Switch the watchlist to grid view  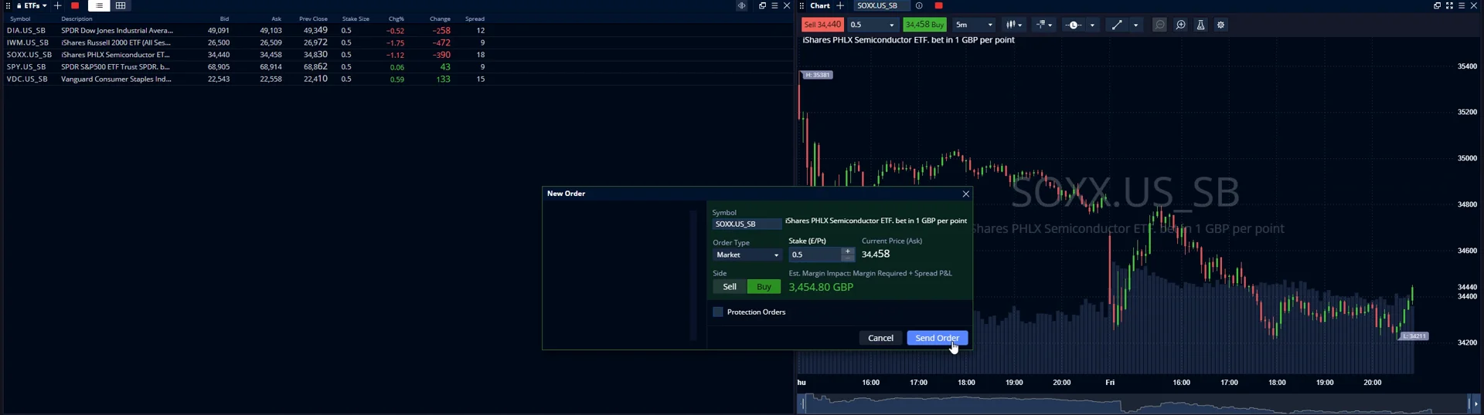[x=121, y=5]
